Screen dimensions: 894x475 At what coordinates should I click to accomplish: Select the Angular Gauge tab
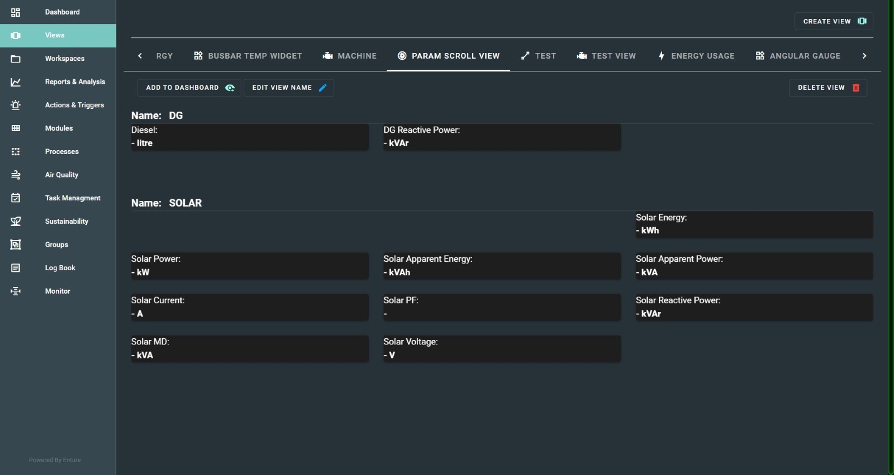(798, 56)
